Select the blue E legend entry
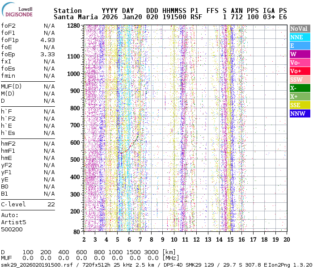Image resolution: width=313 pixels, height=268 pixels. coord(300,46)
